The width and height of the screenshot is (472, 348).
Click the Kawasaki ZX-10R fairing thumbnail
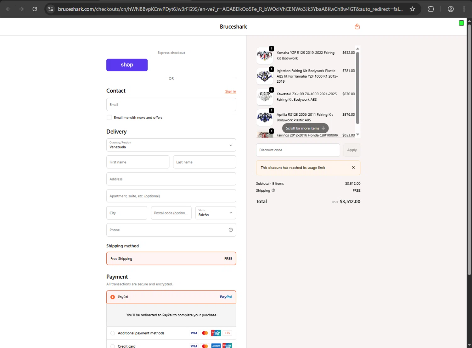[x=265, y=97]
